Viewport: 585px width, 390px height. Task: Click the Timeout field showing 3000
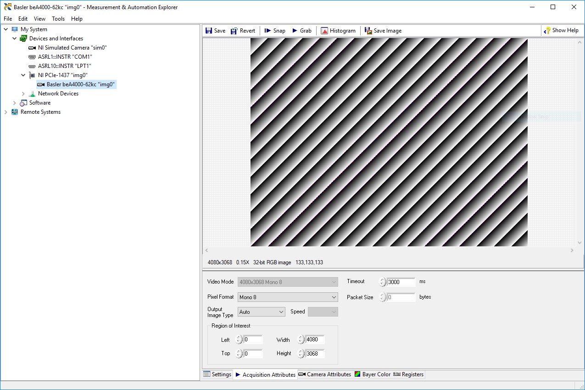click(401, 282)
